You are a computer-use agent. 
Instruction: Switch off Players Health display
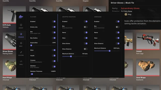tap(54, 55)
